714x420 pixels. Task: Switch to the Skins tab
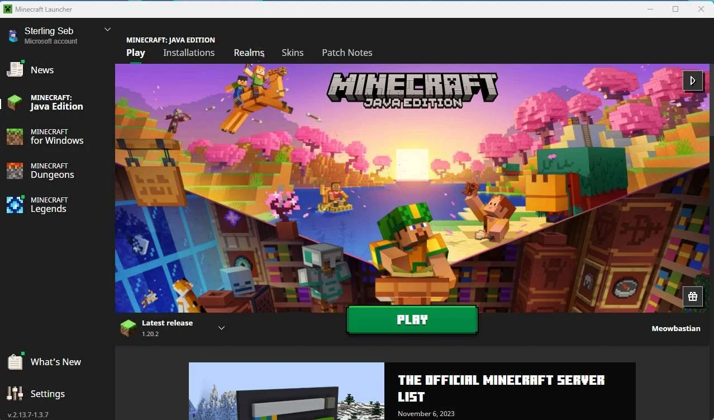point(293,53)
